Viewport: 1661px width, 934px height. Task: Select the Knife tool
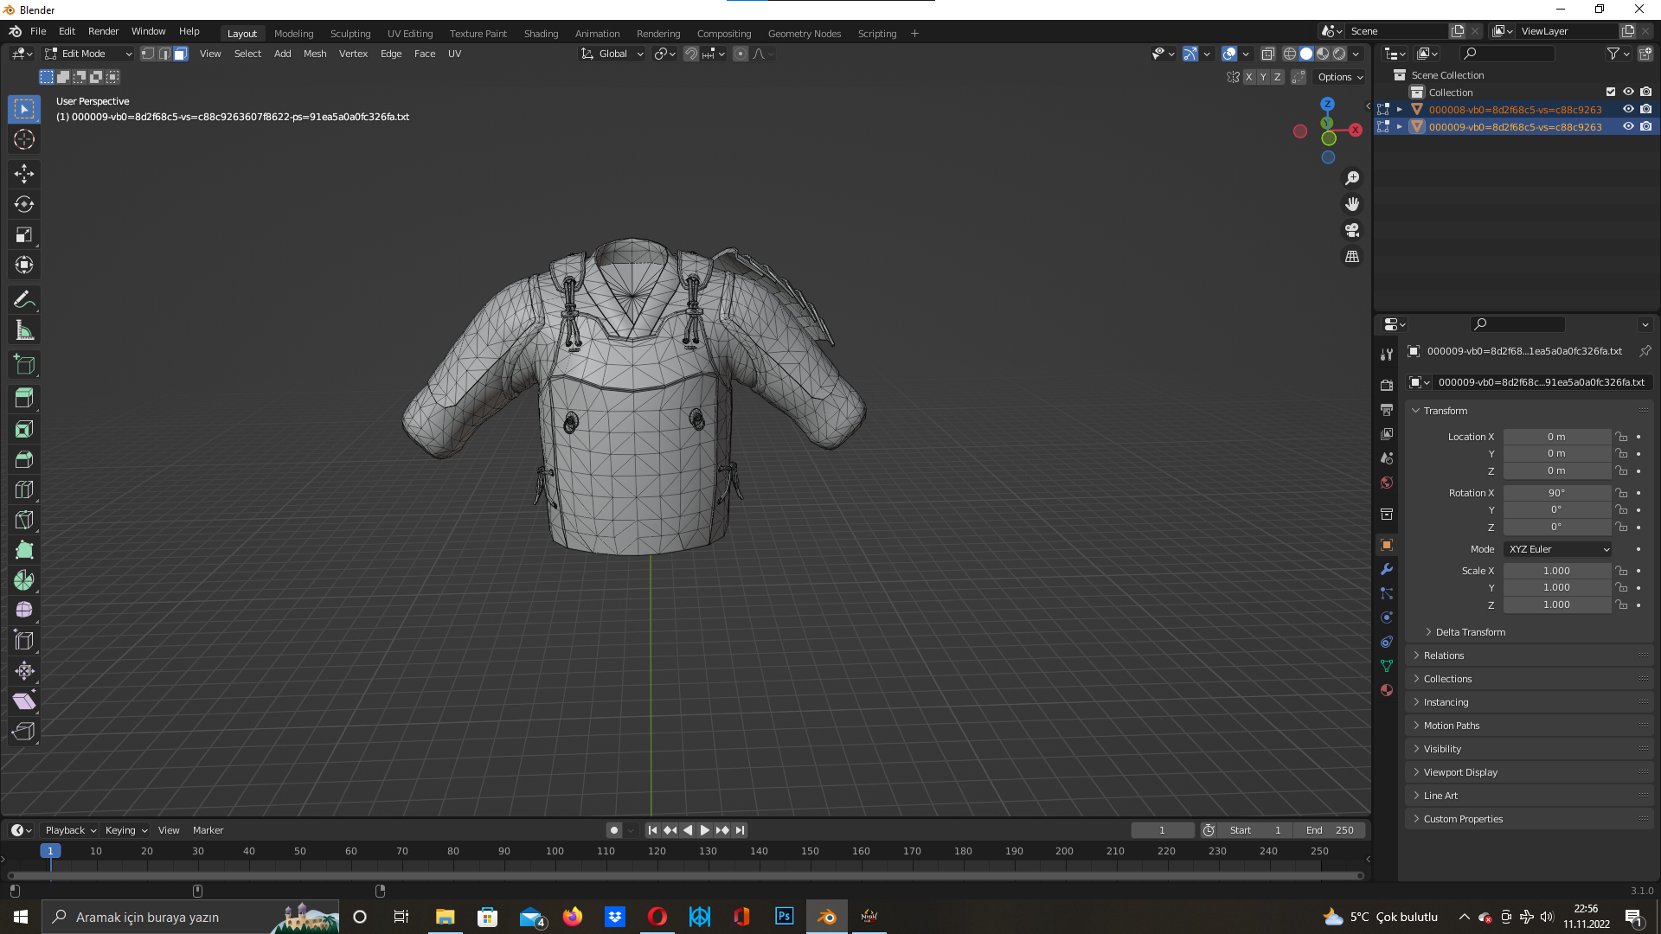click(x=24, y=520)
